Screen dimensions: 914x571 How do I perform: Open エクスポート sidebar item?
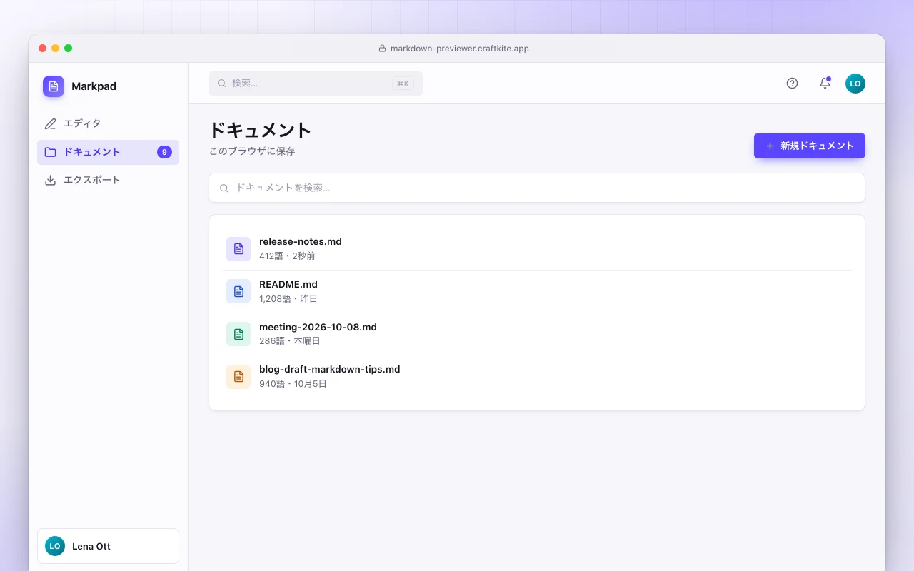point(108,180)
